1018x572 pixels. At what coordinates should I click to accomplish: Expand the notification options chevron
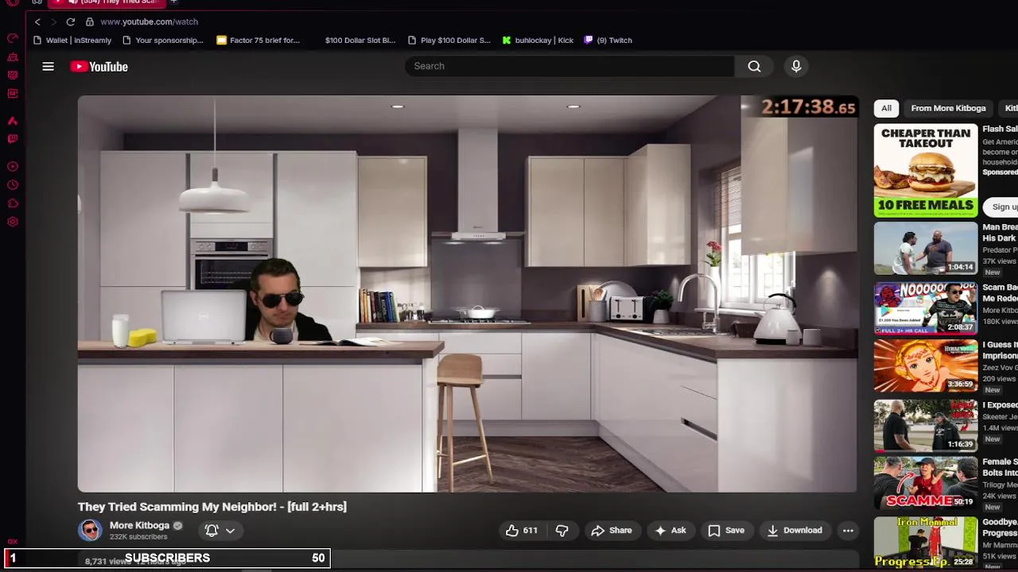click(x=230, y=530)
